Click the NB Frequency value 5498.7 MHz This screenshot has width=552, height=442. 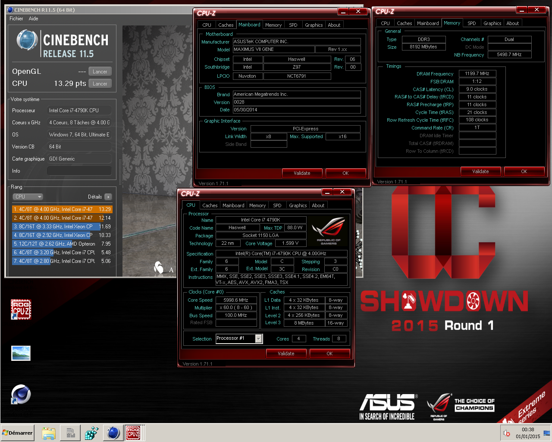509,55
